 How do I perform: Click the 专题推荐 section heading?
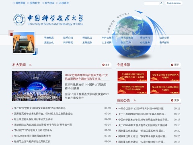point(123,65)
